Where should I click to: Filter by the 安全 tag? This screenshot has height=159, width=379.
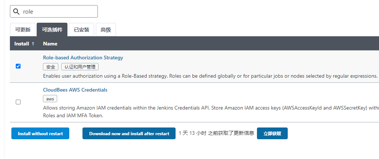point(51,67)
